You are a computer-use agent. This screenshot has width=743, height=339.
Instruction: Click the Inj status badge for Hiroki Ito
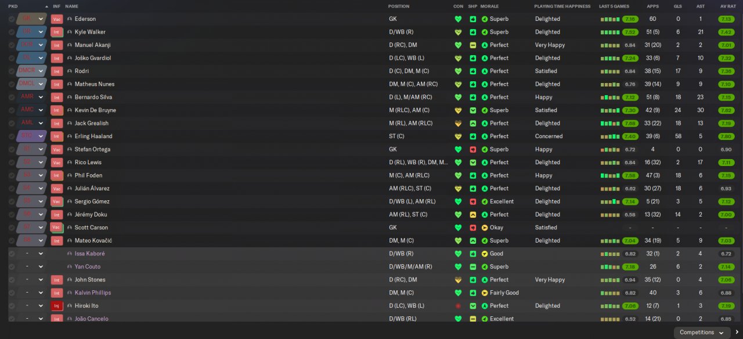click(x=56, y=306)
